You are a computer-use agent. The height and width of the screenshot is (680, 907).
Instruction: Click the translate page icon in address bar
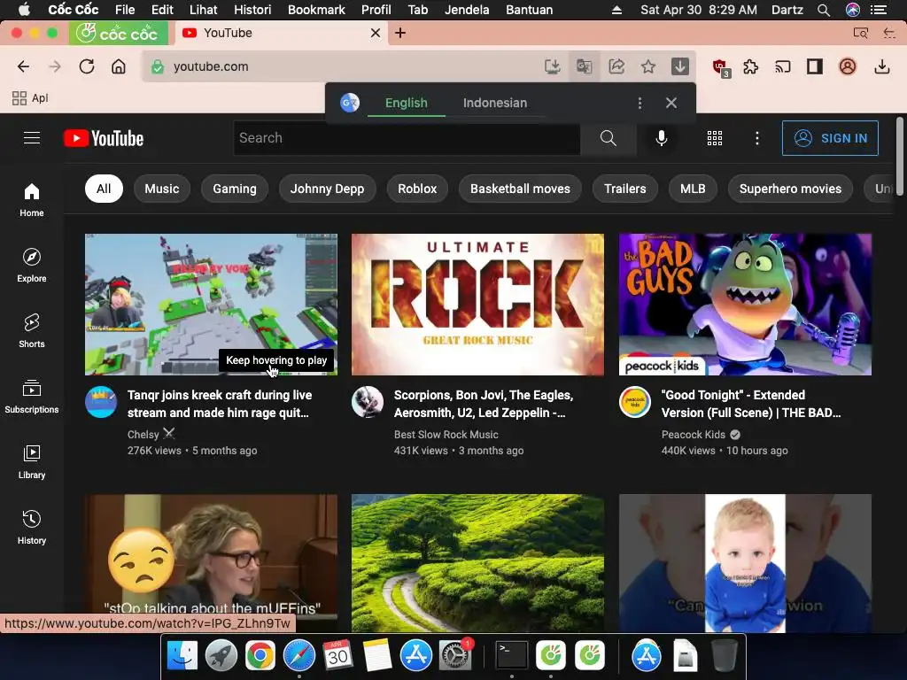tap(585, 66)
